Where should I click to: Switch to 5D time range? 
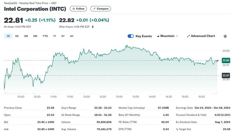click(17, 36)
